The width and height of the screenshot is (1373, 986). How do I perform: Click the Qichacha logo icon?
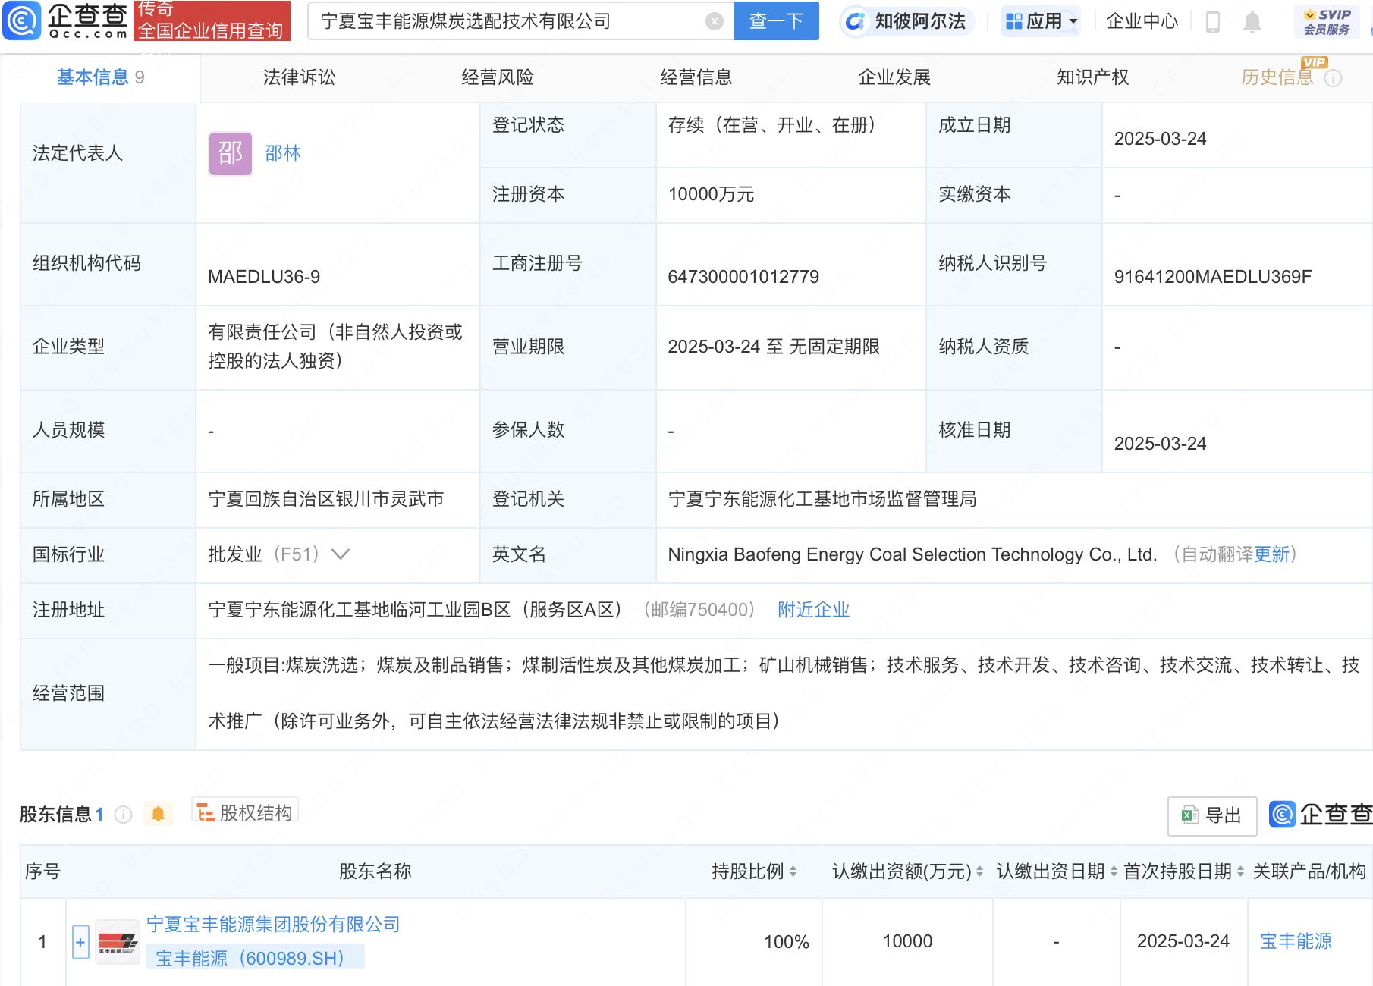click(x=21, y=20)
